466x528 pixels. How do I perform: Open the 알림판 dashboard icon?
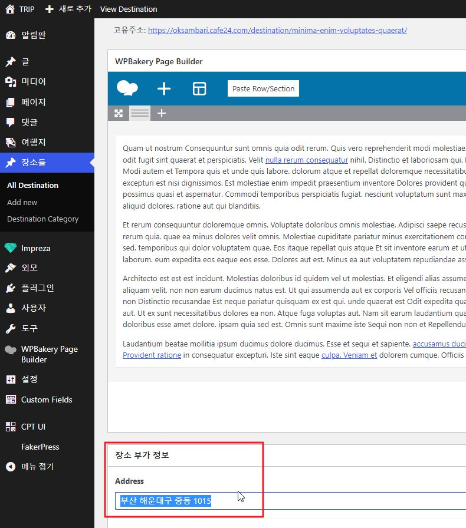tap(11, 35)
